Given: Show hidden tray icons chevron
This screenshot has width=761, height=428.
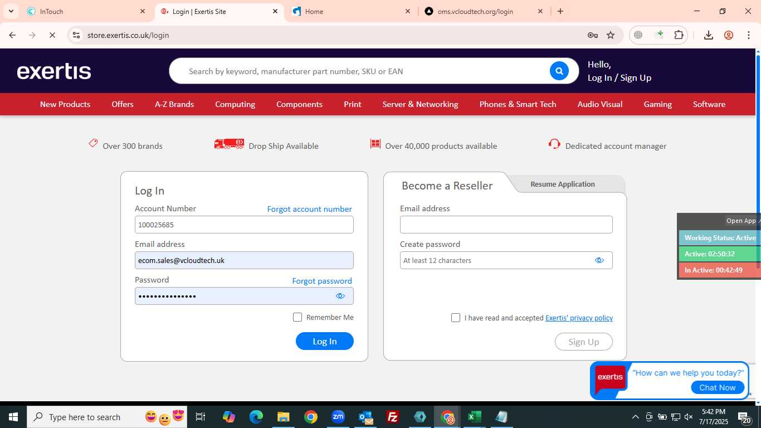Looking at the screenshot, I should pyautogui.click(x=635, y=417).
